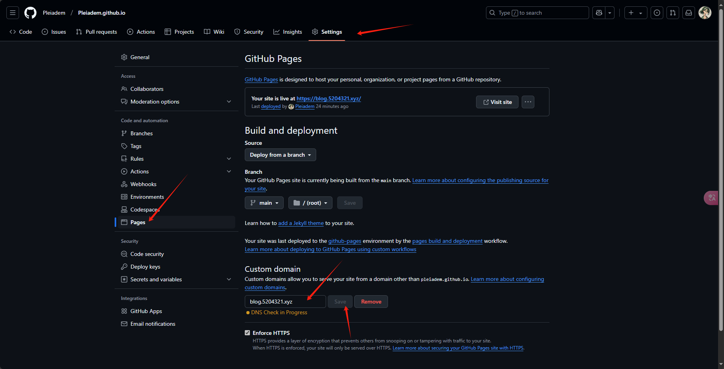Remove the custom domain with Remove button
Image resolution: width=724 pixels, height=369 pixels.
(371, 302)
